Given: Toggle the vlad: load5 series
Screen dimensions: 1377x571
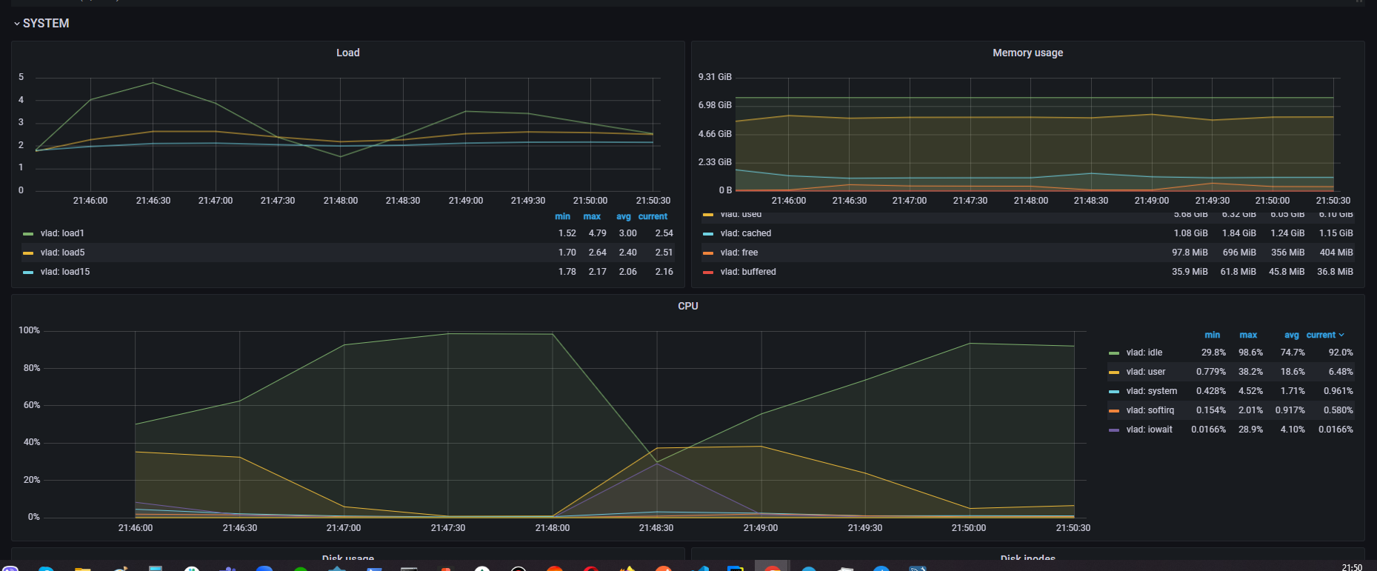Looking at the screenshot, I should coord(62,253).
